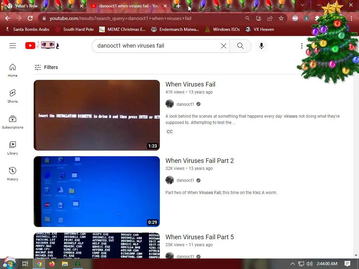Close the What's New tab

pyautogui.click(x=81, y=6)
